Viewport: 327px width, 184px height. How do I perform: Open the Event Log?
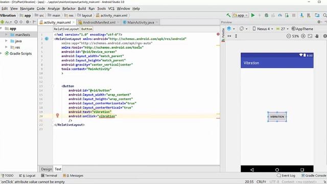pyautogui.click(x=286, y=176)
